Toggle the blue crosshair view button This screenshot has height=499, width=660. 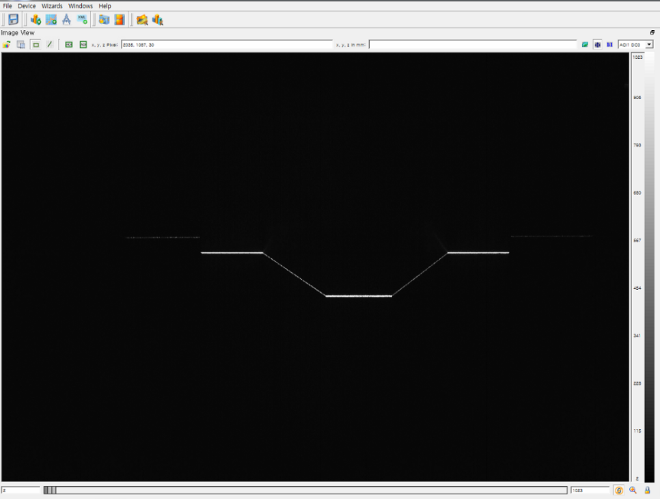[597, 44]
